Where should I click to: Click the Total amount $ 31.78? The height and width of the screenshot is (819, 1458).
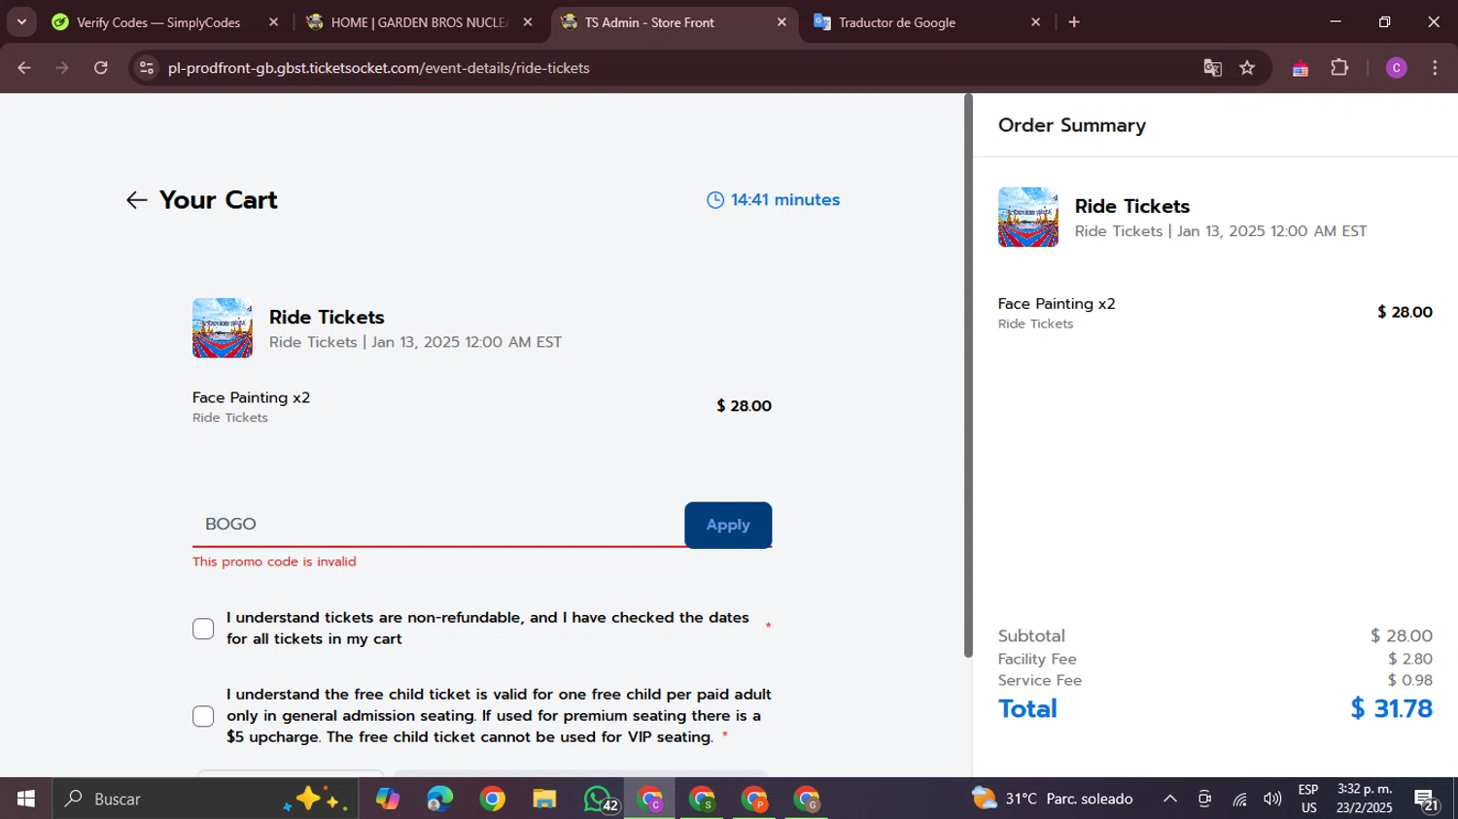[1391, 708]
